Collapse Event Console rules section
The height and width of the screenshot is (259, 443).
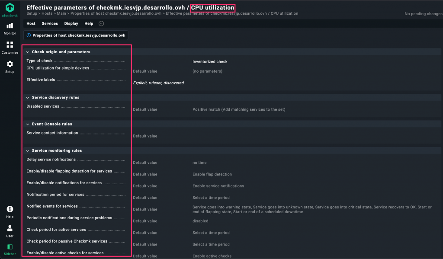[x=28, y=124]
